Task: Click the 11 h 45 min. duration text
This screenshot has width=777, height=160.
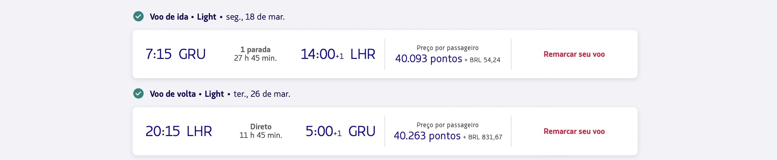Action: click(x=261, y=135)
